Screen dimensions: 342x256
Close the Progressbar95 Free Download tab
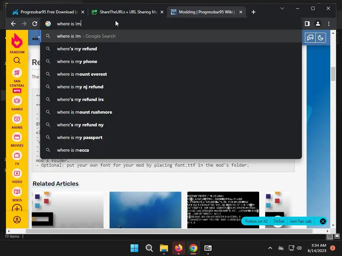83,12
